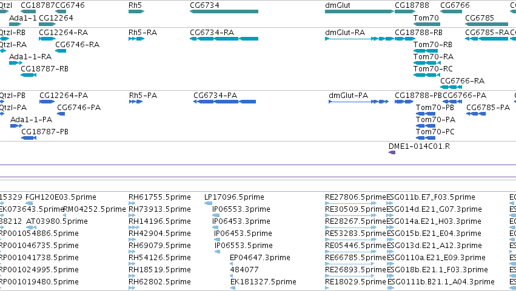Click the Ada1-1-PA protein label
The width and height of the screenshot is (516, 291).
pyautogui.click(x=32, y=120)
